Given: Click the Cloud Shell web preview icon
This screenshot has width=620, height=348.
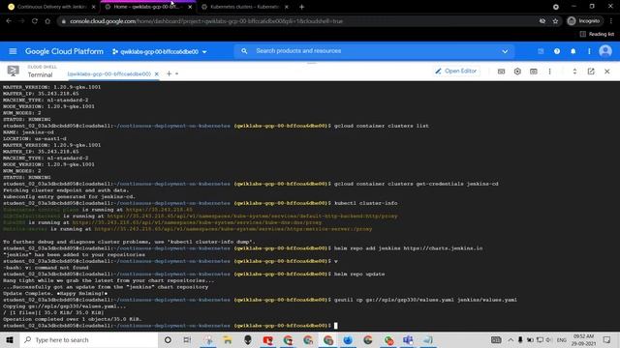Looking at the screenshot, I should (x=534, y=72).
